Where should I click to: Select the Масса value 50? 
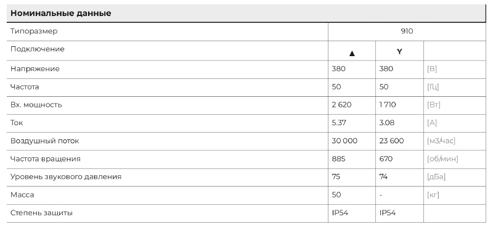pos(336,194)
